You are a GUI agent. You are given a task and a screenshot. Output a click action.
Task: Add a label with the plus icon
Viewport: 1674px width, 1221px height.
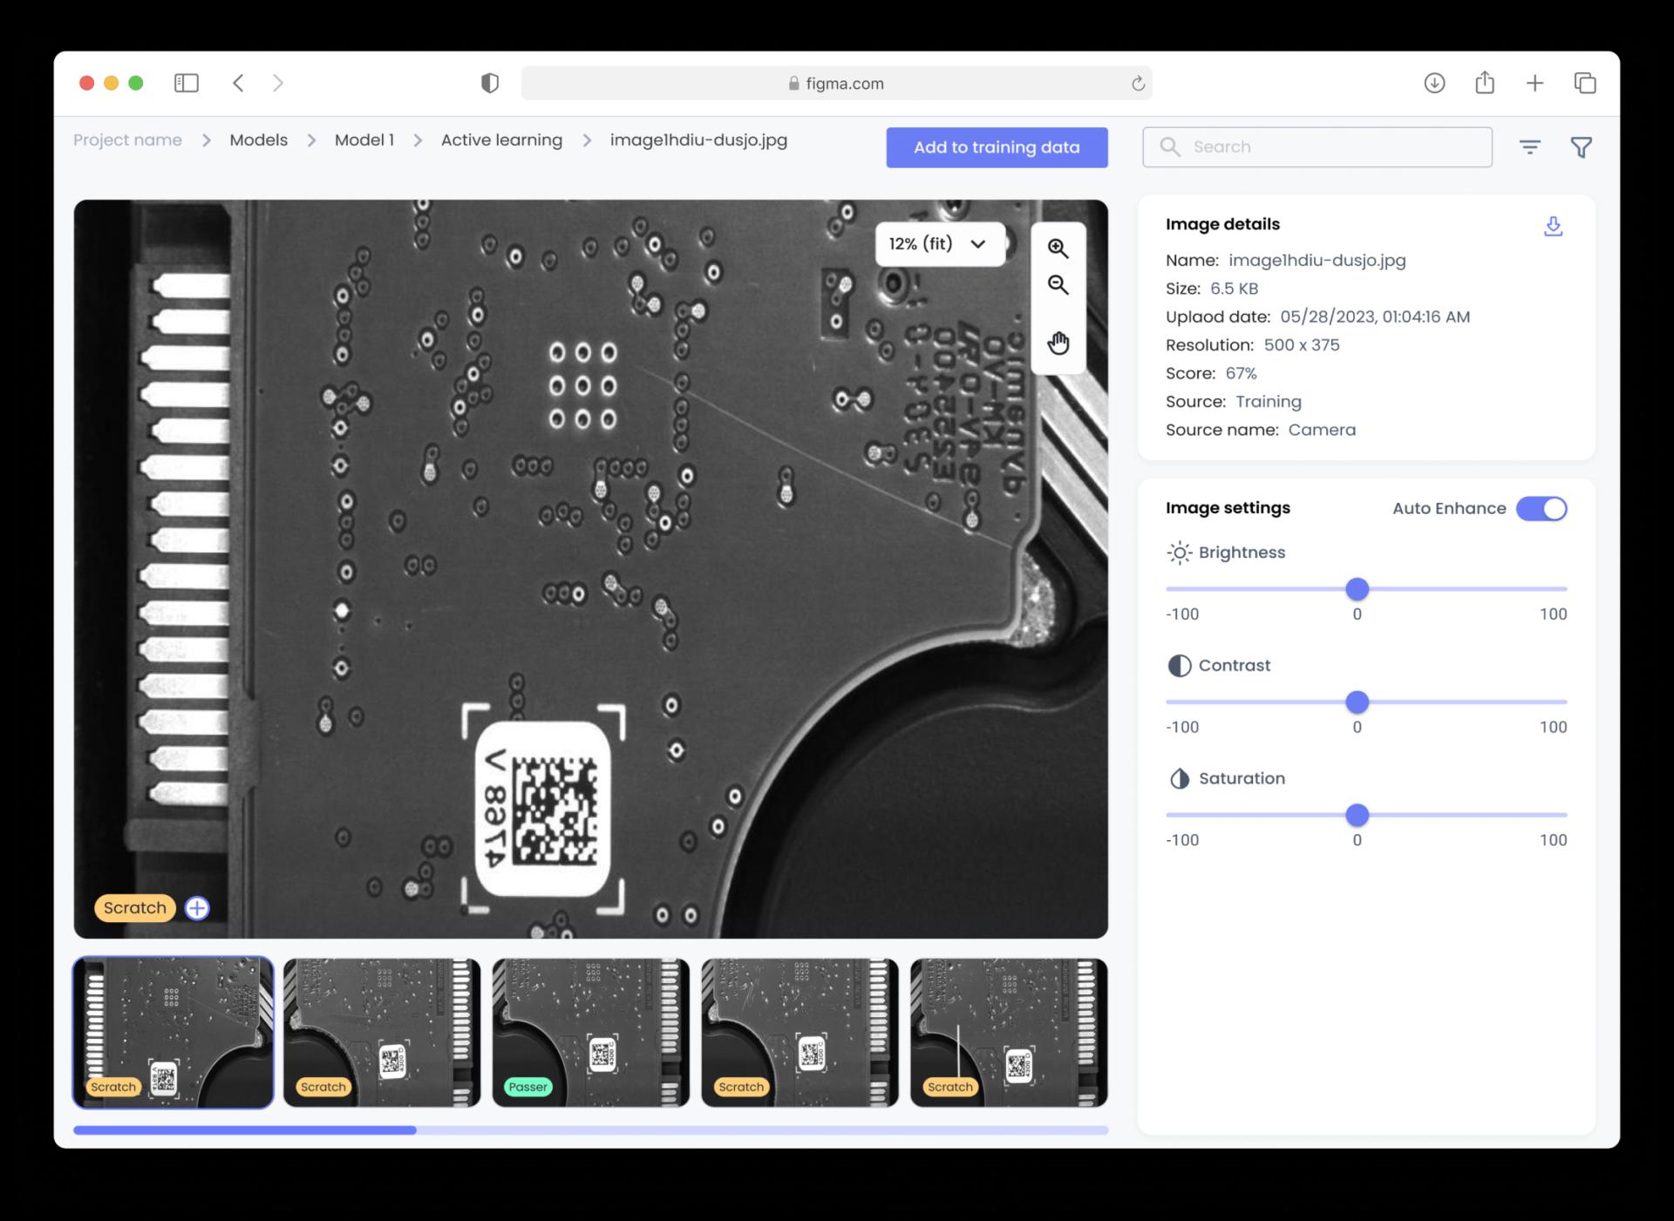(197, 908)
